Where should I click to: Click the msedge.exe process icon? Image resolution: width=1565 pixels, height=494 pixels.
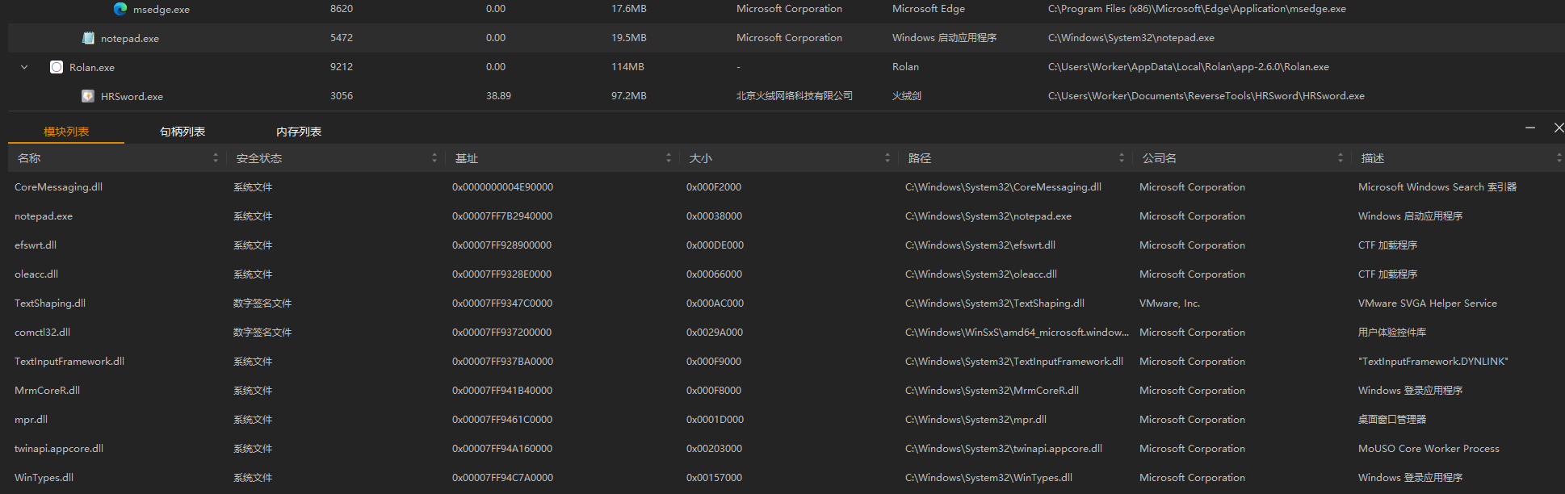[x=120, y=9]
